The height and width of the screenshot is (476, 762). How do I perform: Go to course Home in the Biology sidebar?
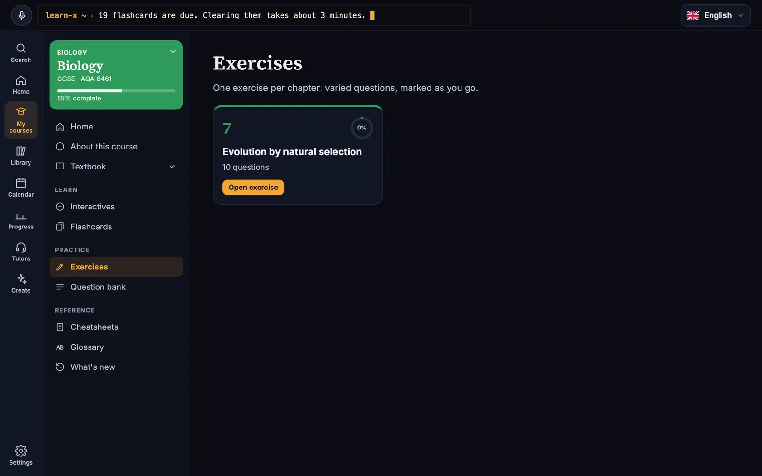pyautogui.click(x=116, y=127)
